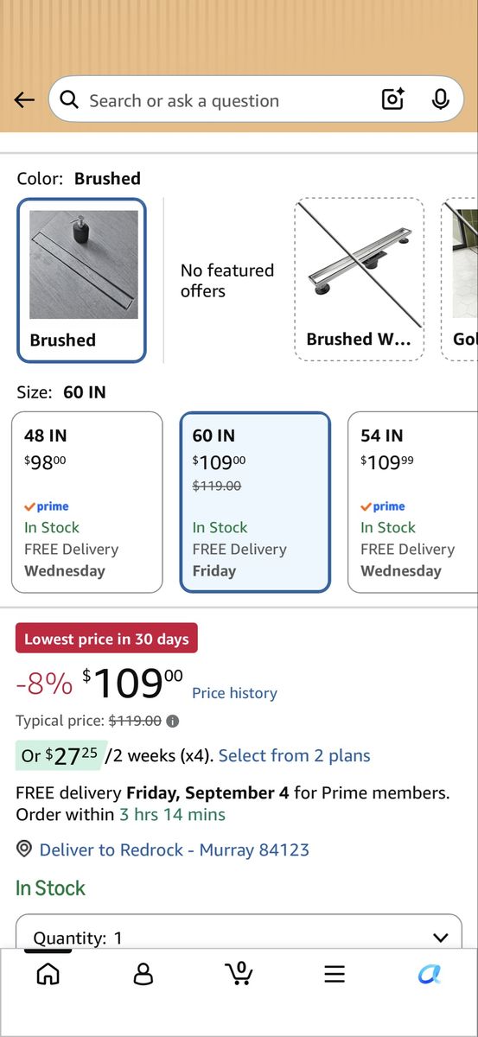Open the Rufus AI assistant icon
This screenshot has height=1037, width=478.
pos(430,974)
